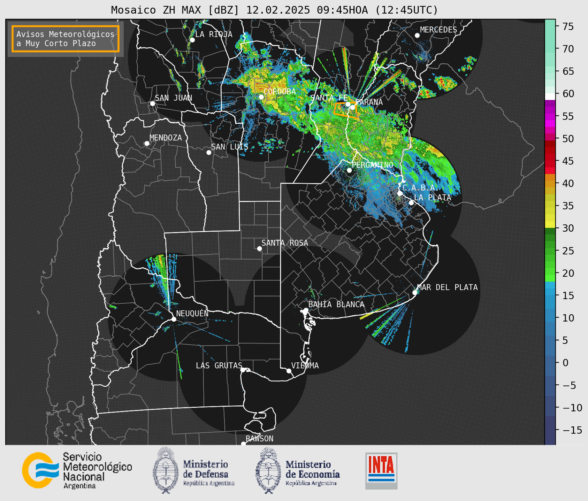Click the Ministerio de Defensa text
The width and height of the screenshot is (588, 501).
point(209,473)
